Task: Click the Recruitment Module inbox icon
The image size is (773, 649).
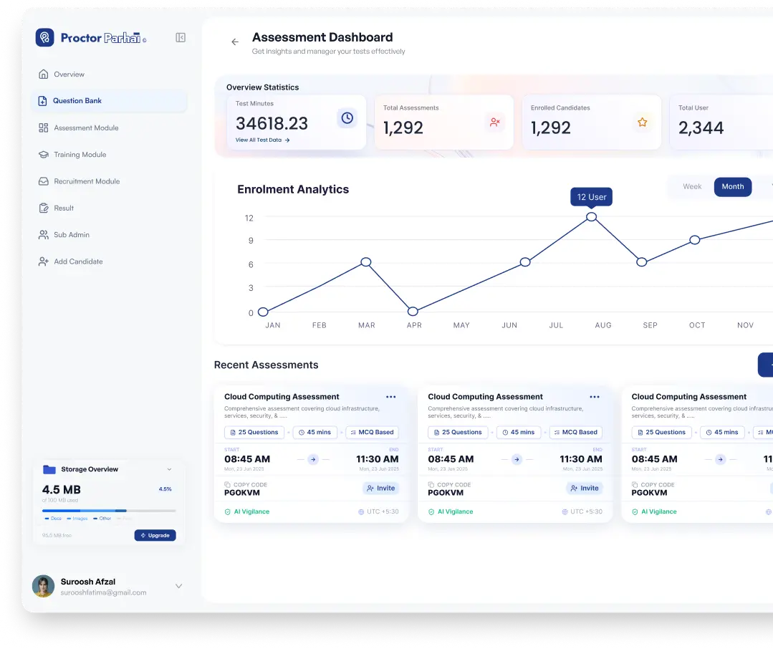Action: point(44,181)
